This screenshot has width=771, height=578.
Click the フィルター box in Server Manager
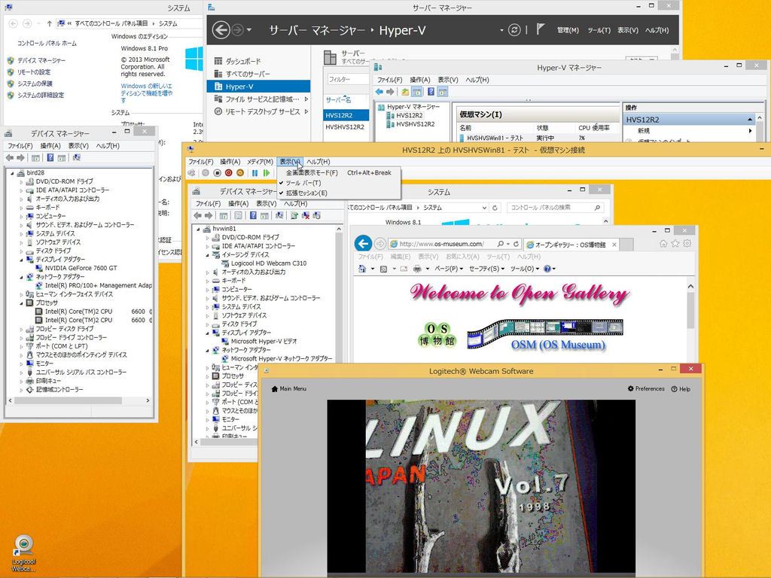tap(347, 79)
